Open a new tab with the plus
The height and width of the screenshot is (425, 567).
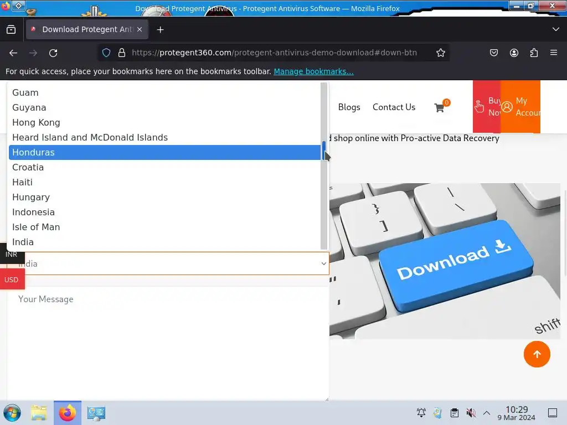(x=160, y=30)
